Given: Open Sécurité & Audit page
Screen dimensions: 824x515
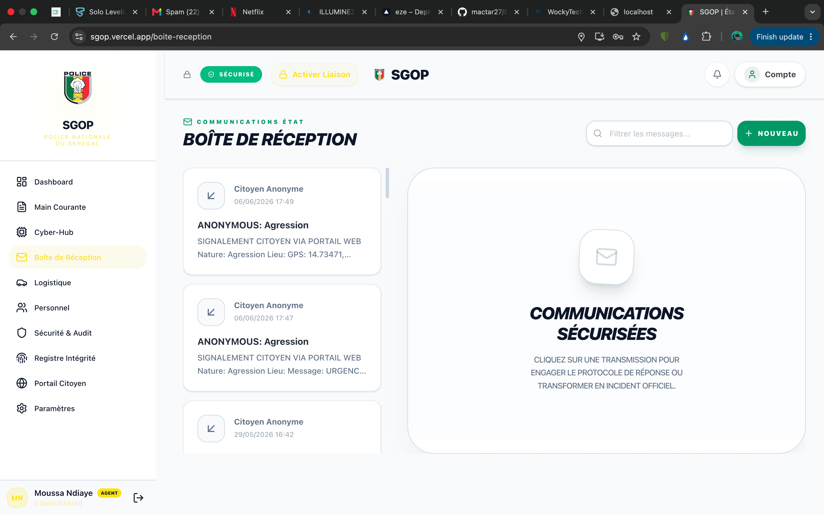Looking at the screenshot, I should [78, 333].
